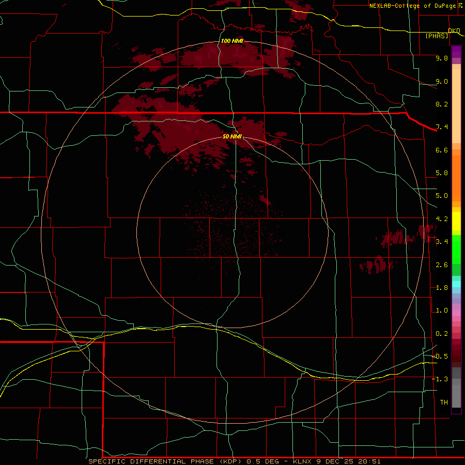Click the 9.8 scale value
This screenshot has height=465, width=465.
(442, 58)
